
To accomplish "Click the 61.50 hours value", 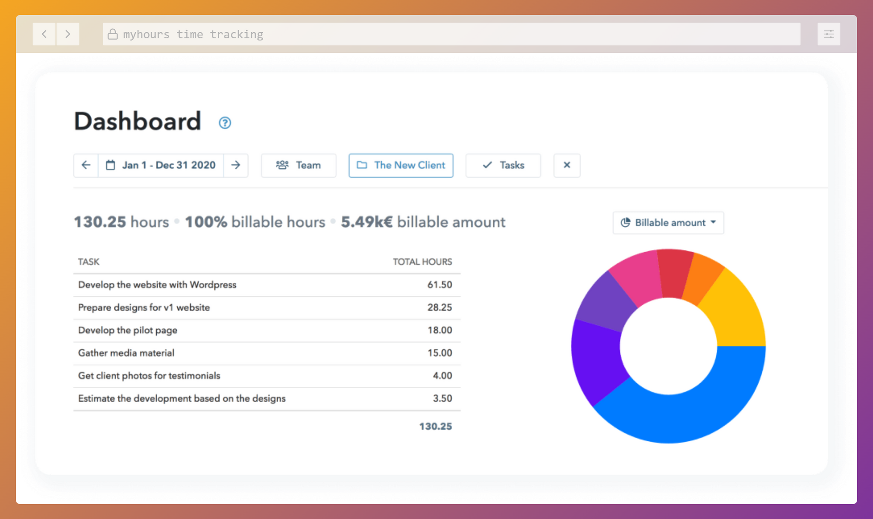I will pos(440,285).
